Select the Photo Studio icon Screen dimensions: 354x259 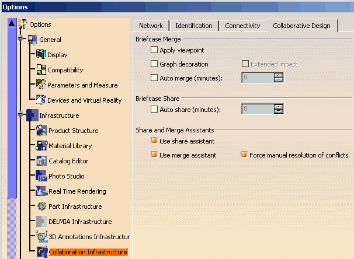[41, 176]
